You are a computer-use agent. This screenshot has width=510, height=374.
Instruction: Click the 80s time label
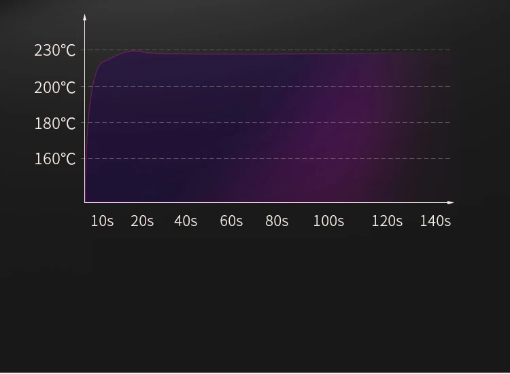click(x=277, y=221)
